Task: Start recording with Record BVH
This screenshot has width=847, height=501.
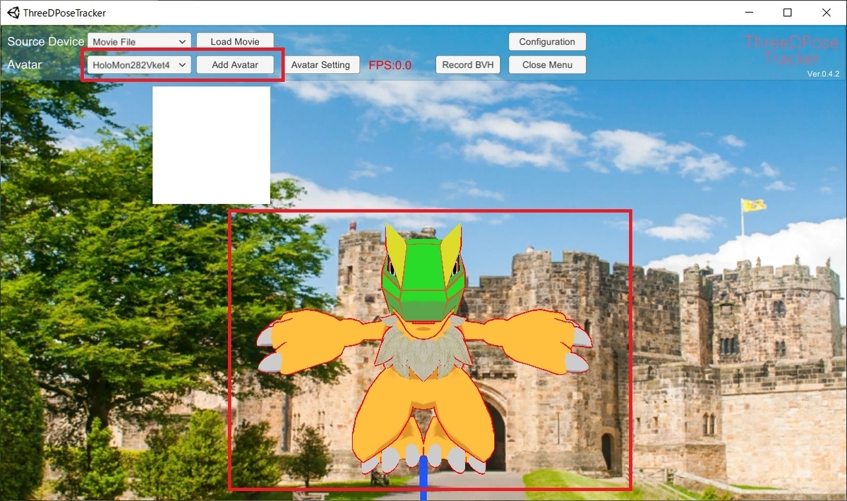Action: click(467, 65)
